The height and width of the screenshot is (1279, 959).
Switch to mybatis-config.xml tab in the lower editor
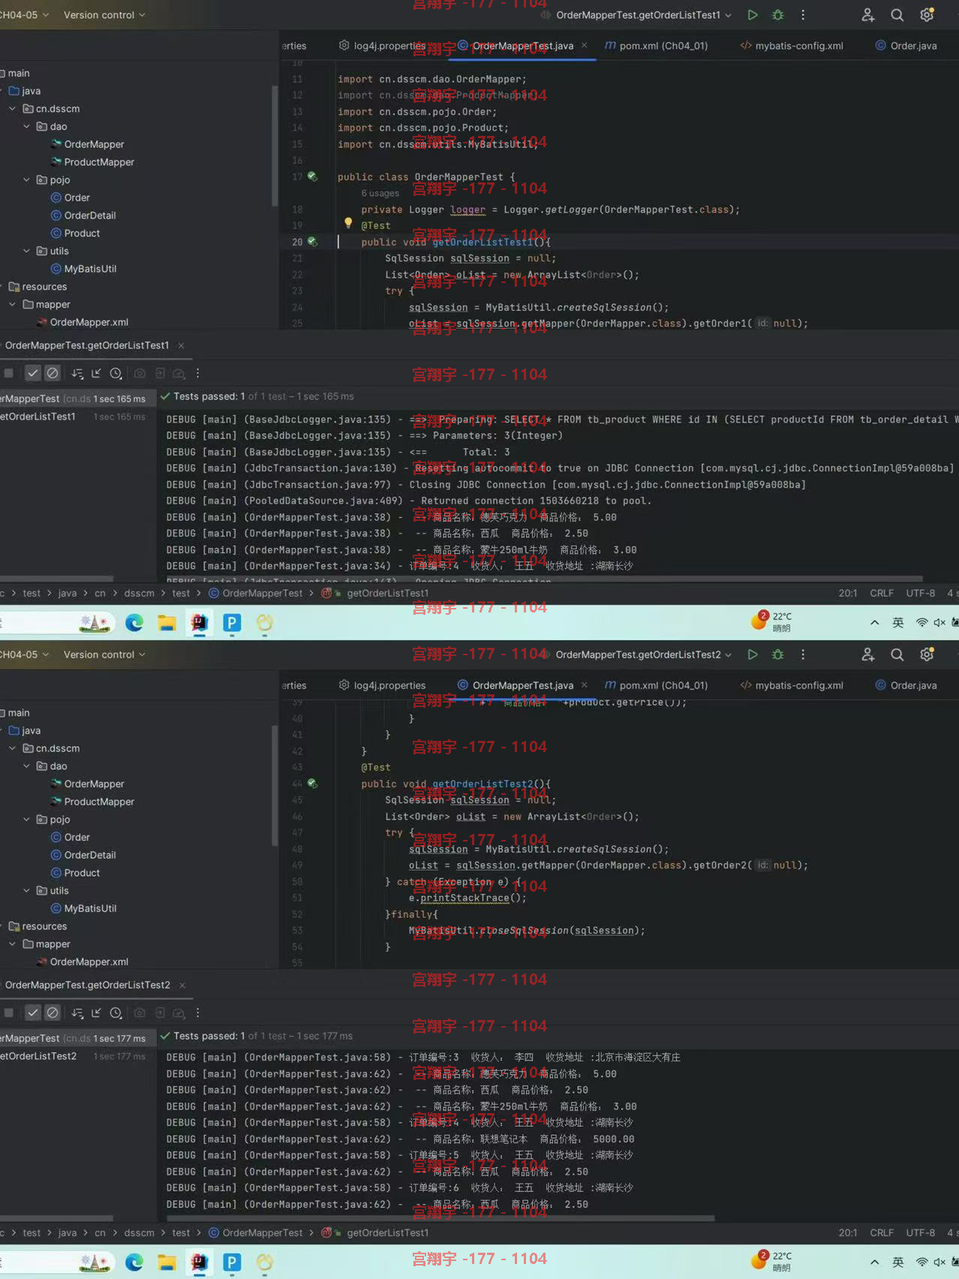click(x=792, y=685)
